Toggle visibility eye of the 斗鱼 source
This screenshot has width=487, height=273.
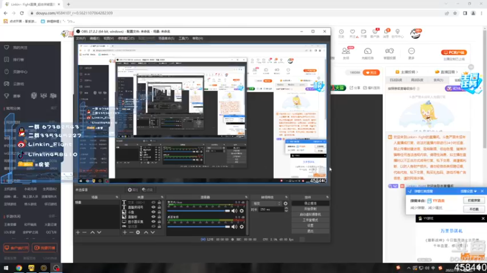coord(153,212)
